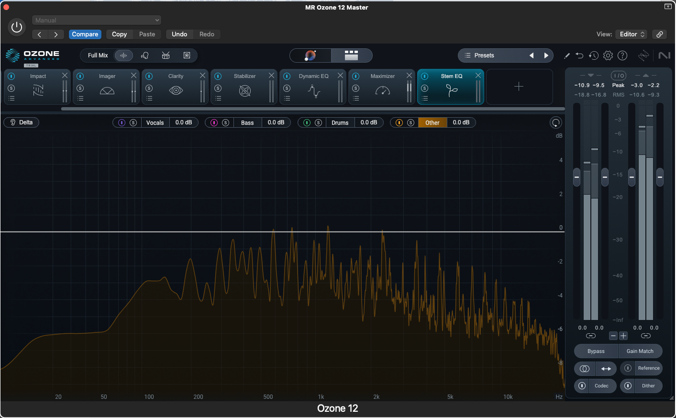
Task: Open the View Editor dropdown
Action: pos(632,34)
